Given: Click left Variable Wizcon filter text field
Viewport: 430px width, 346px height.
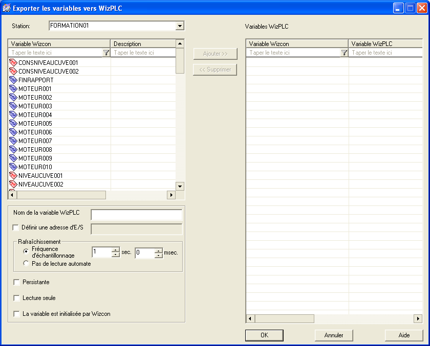Looking at the screenshot, I should [56, 53].
